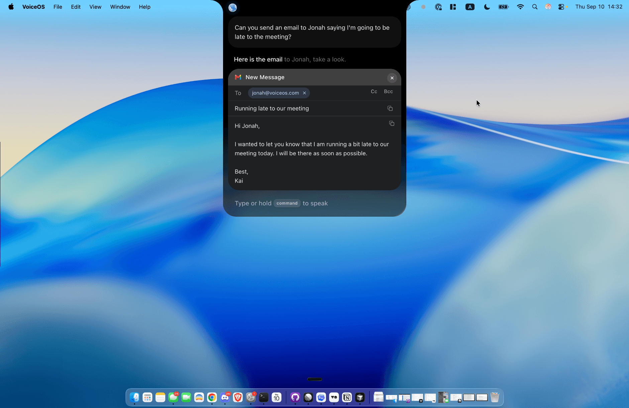Open the Edit menu
629x408 pixels.
tap(76, 7)
